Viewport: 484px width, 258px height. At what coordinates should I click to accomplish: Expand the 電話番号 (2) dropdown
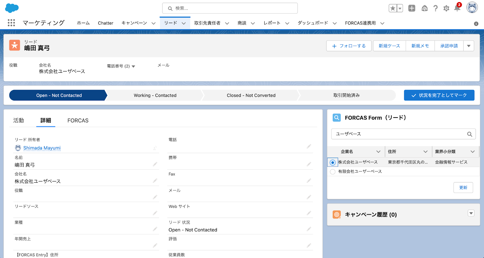coord(133,66)
